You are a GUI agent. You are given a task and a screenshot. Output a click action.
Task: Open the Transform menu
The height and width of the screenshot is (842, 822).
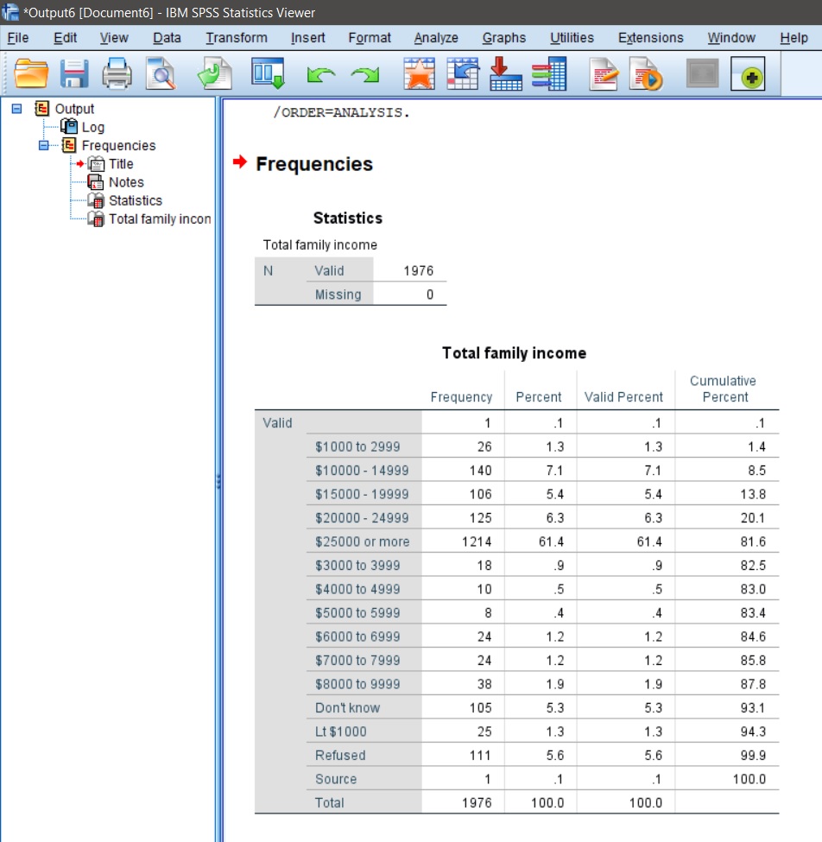click(x=236, y=38)
